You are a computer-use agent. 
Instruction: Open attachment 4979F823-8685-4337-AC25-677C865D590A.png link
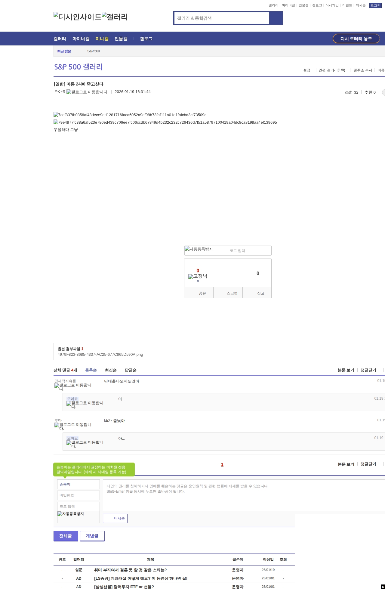click(100, 355)
